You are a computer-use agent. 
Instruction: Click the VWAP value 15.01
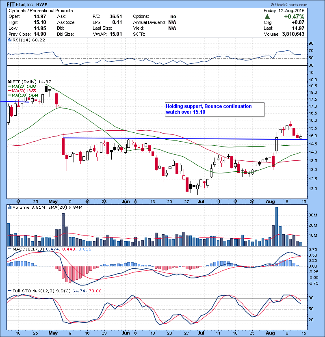(x=116, y=34)
